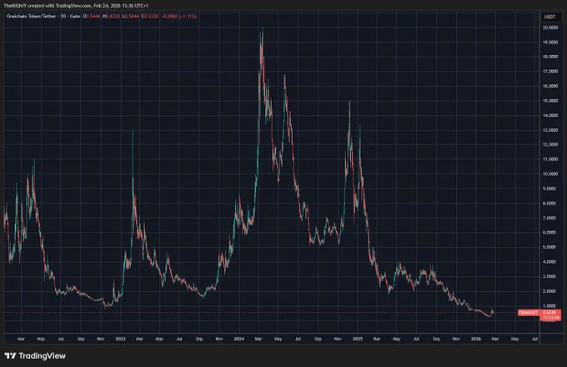Click the 15.0000 price axis label
Image resolution: width=567 pixels, height=367 pixels.
(550, 101)
